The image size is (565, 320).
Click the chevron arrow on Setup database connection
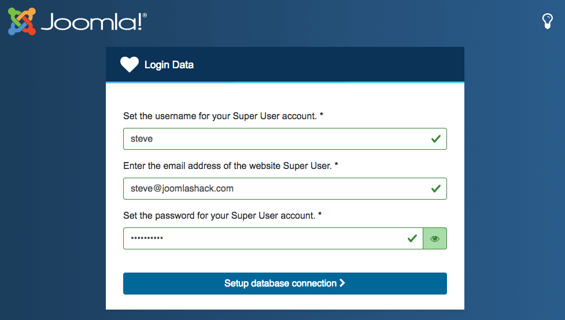[342, 283]
